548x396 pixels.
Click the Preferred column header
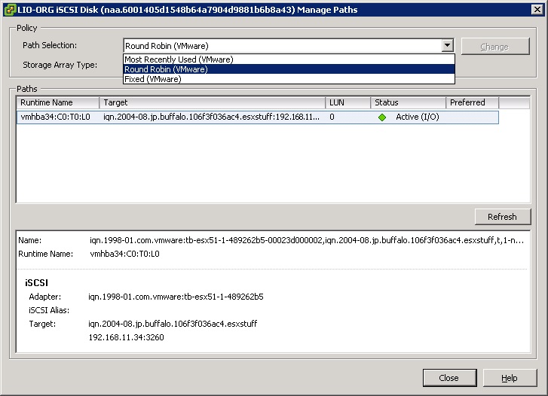(x=471, y=102)
